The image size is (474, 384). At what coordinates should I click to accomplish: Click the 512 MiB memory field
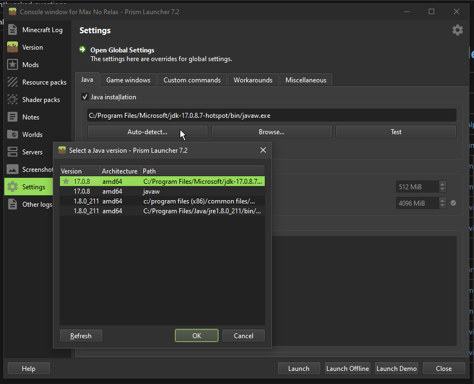coord(417,187)
